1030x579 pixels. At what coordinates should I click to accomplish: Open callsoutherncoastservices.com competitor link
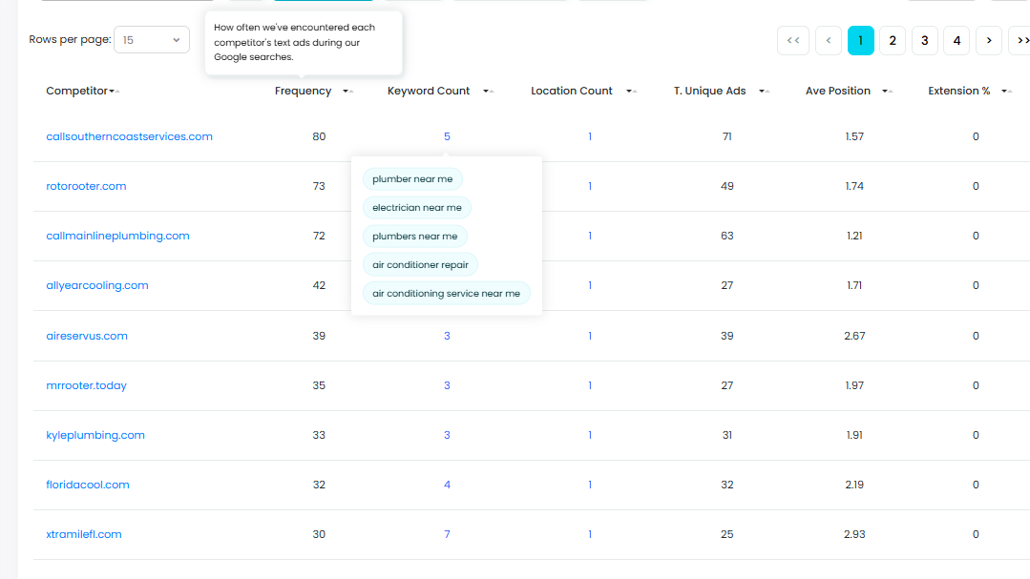point(130,136)
